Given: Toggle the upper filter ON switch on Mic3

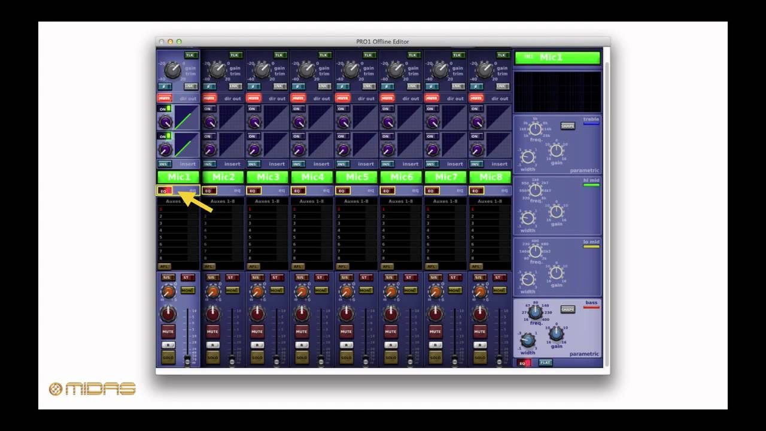Looking at the screenshot, I should click(x=253, y=109).
